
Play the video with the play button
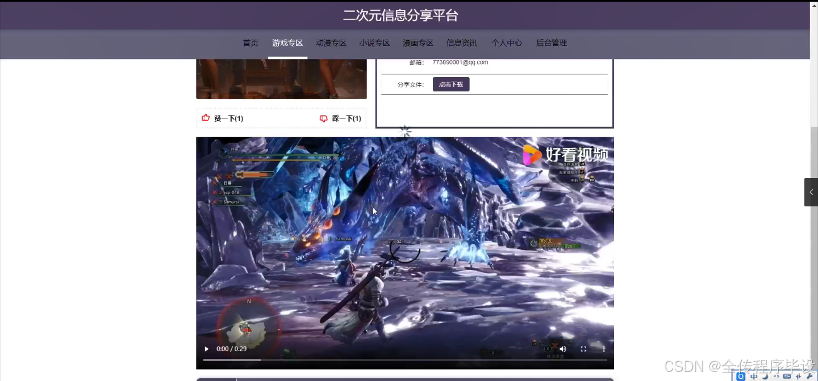[206, 349]
